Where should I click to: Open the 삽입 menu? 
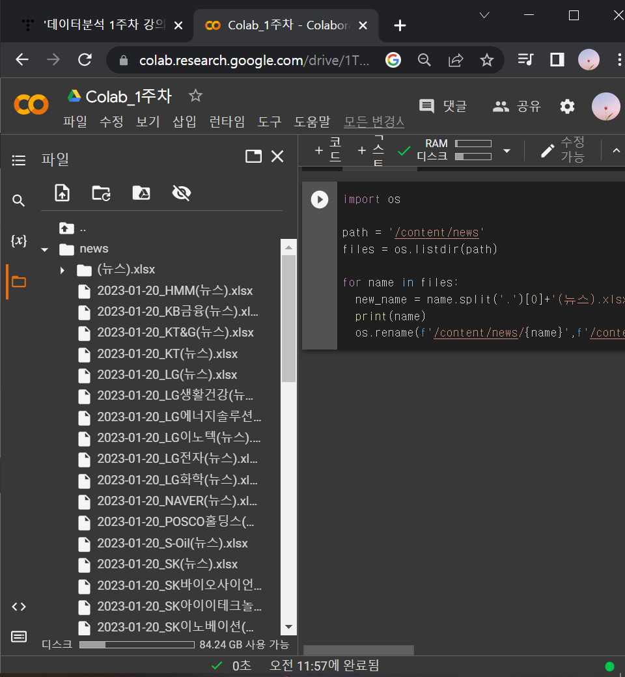[x=184, y=122]
